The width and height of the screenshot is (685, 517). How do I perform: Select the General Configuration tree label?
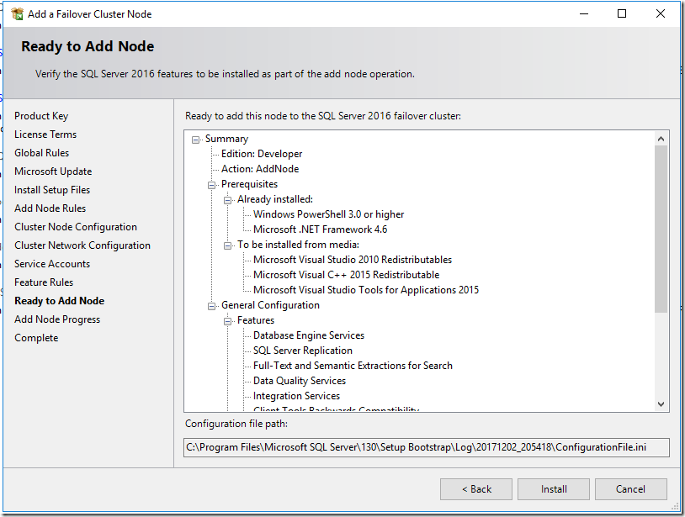pyautogui.click(x=270, y=305)
